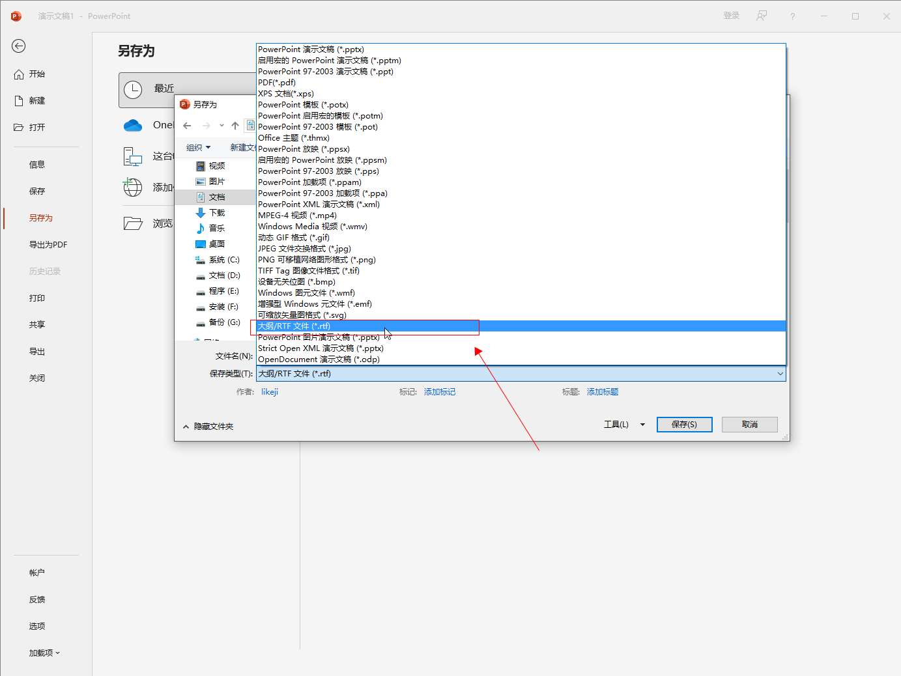Click the 添加标记 link
The image size is (901, 676).
click(x=440, y=392)
